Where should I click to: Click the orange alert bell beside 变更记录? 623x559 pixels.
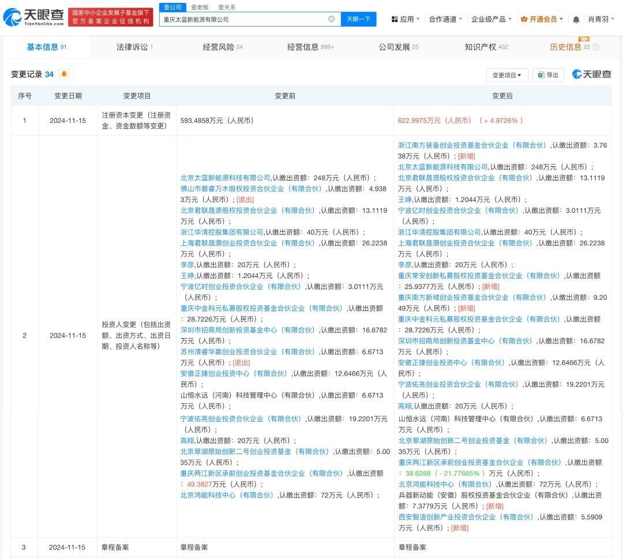point(63,74)
